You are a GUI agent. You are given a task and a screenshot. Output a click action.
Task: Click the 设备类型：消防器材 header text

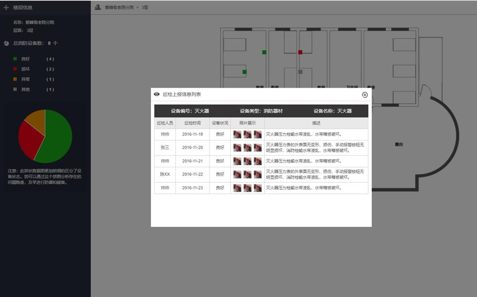click(x=262, y=111)
